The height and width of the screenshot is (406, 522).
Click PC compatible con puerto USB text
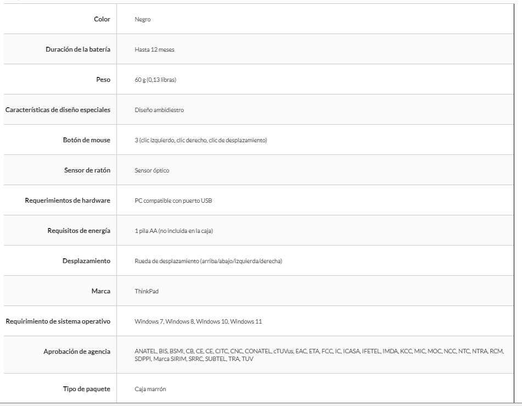173,201
